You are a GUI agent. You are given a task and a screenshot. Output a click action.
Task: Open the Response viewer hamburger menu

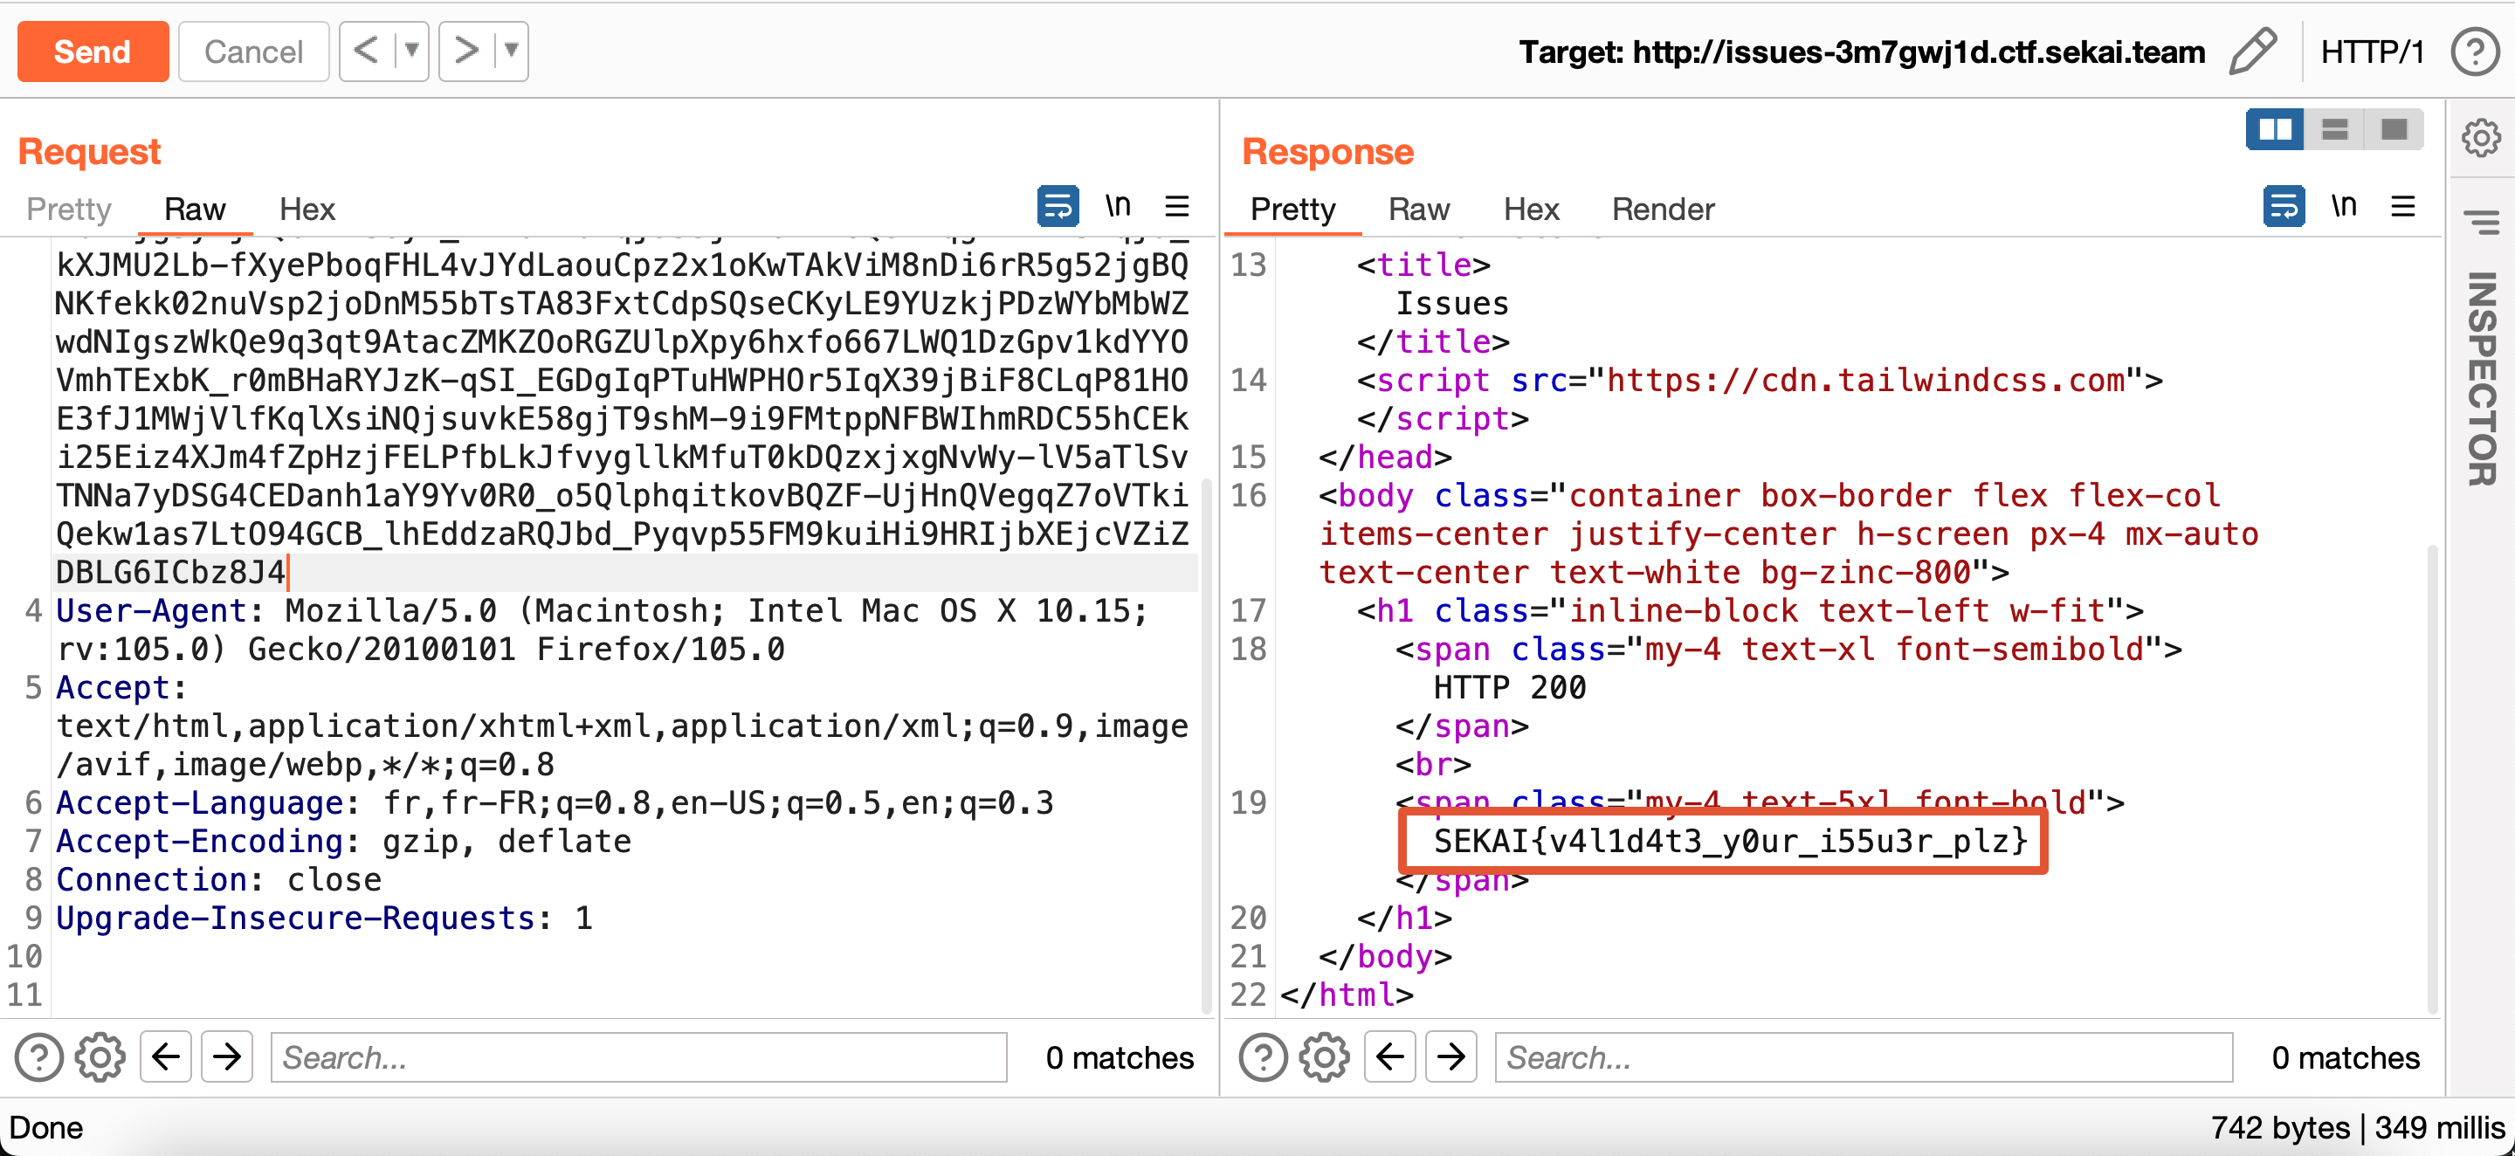point(2402,206)
